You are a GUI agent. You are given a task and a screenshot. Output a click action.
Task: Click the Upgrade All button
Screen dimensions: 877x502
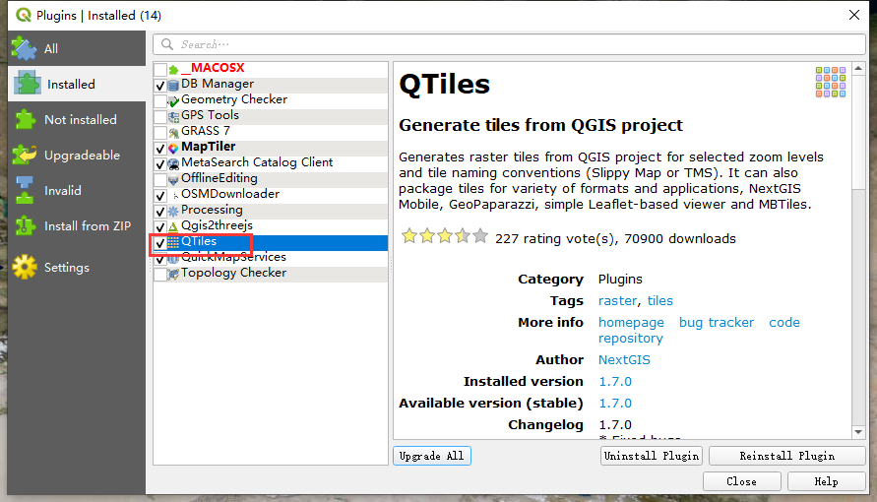[432, 456]
